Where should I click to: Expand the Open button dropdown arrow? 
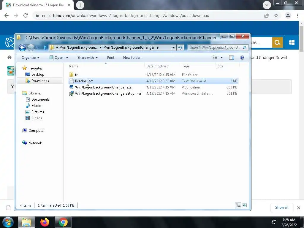pyautogui.click(x=67, y=58)
